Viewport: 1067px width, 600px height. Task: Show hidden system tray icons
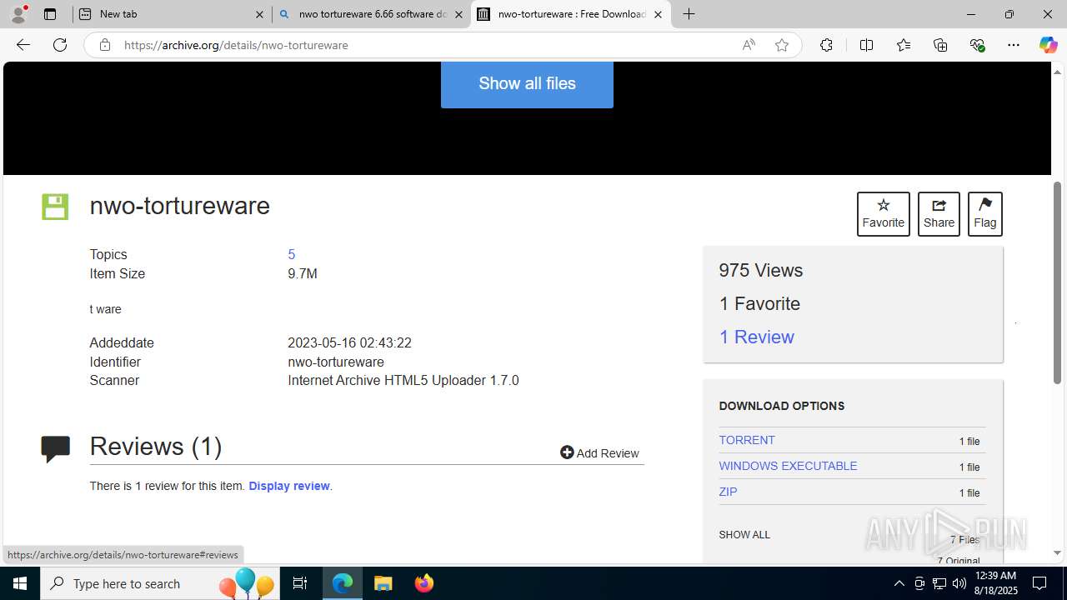tap(899, 583)
